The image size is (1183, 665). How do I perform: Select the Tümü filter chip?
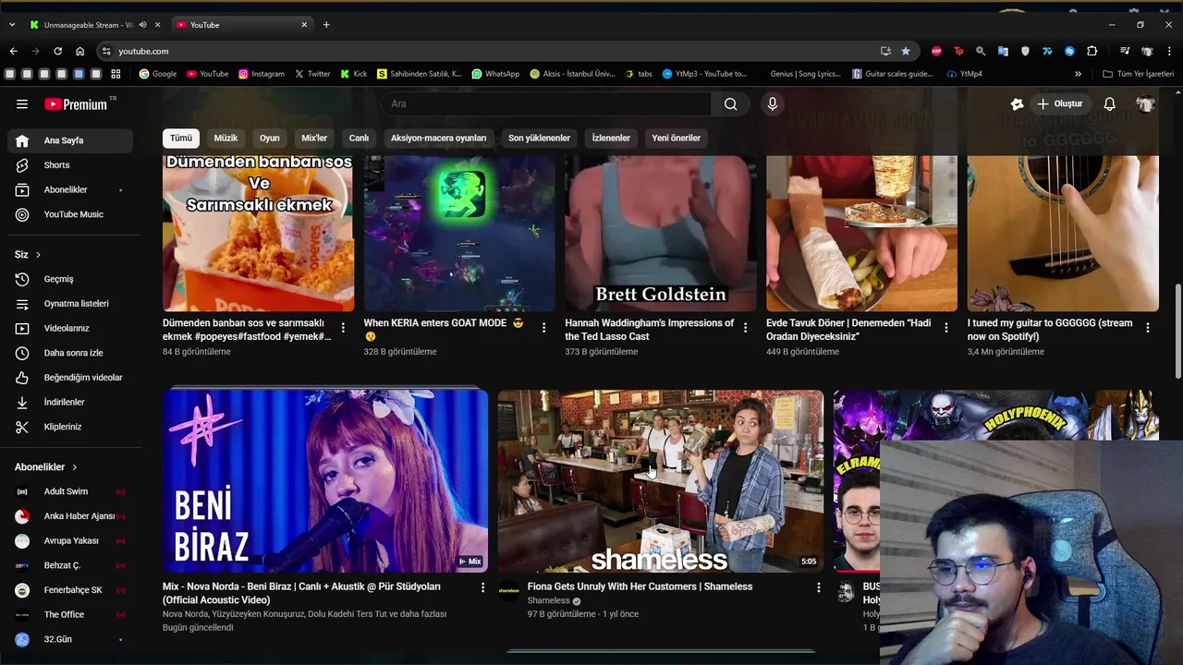[181, 138]
